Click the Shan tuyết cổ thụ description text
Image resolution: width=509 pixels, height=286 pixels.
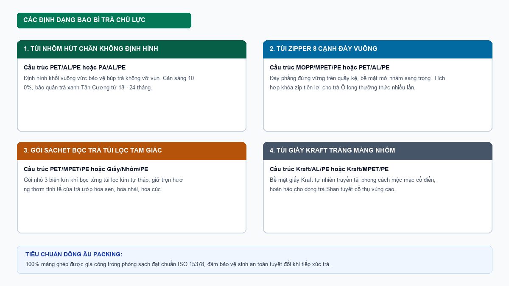352,185
